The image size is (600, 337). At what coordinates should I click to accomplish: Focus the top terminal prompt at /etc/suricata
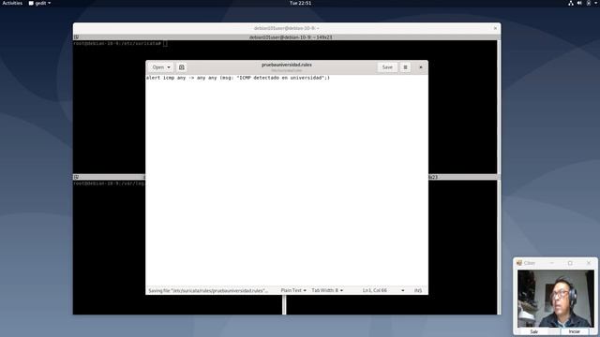[x=121, y=44]
